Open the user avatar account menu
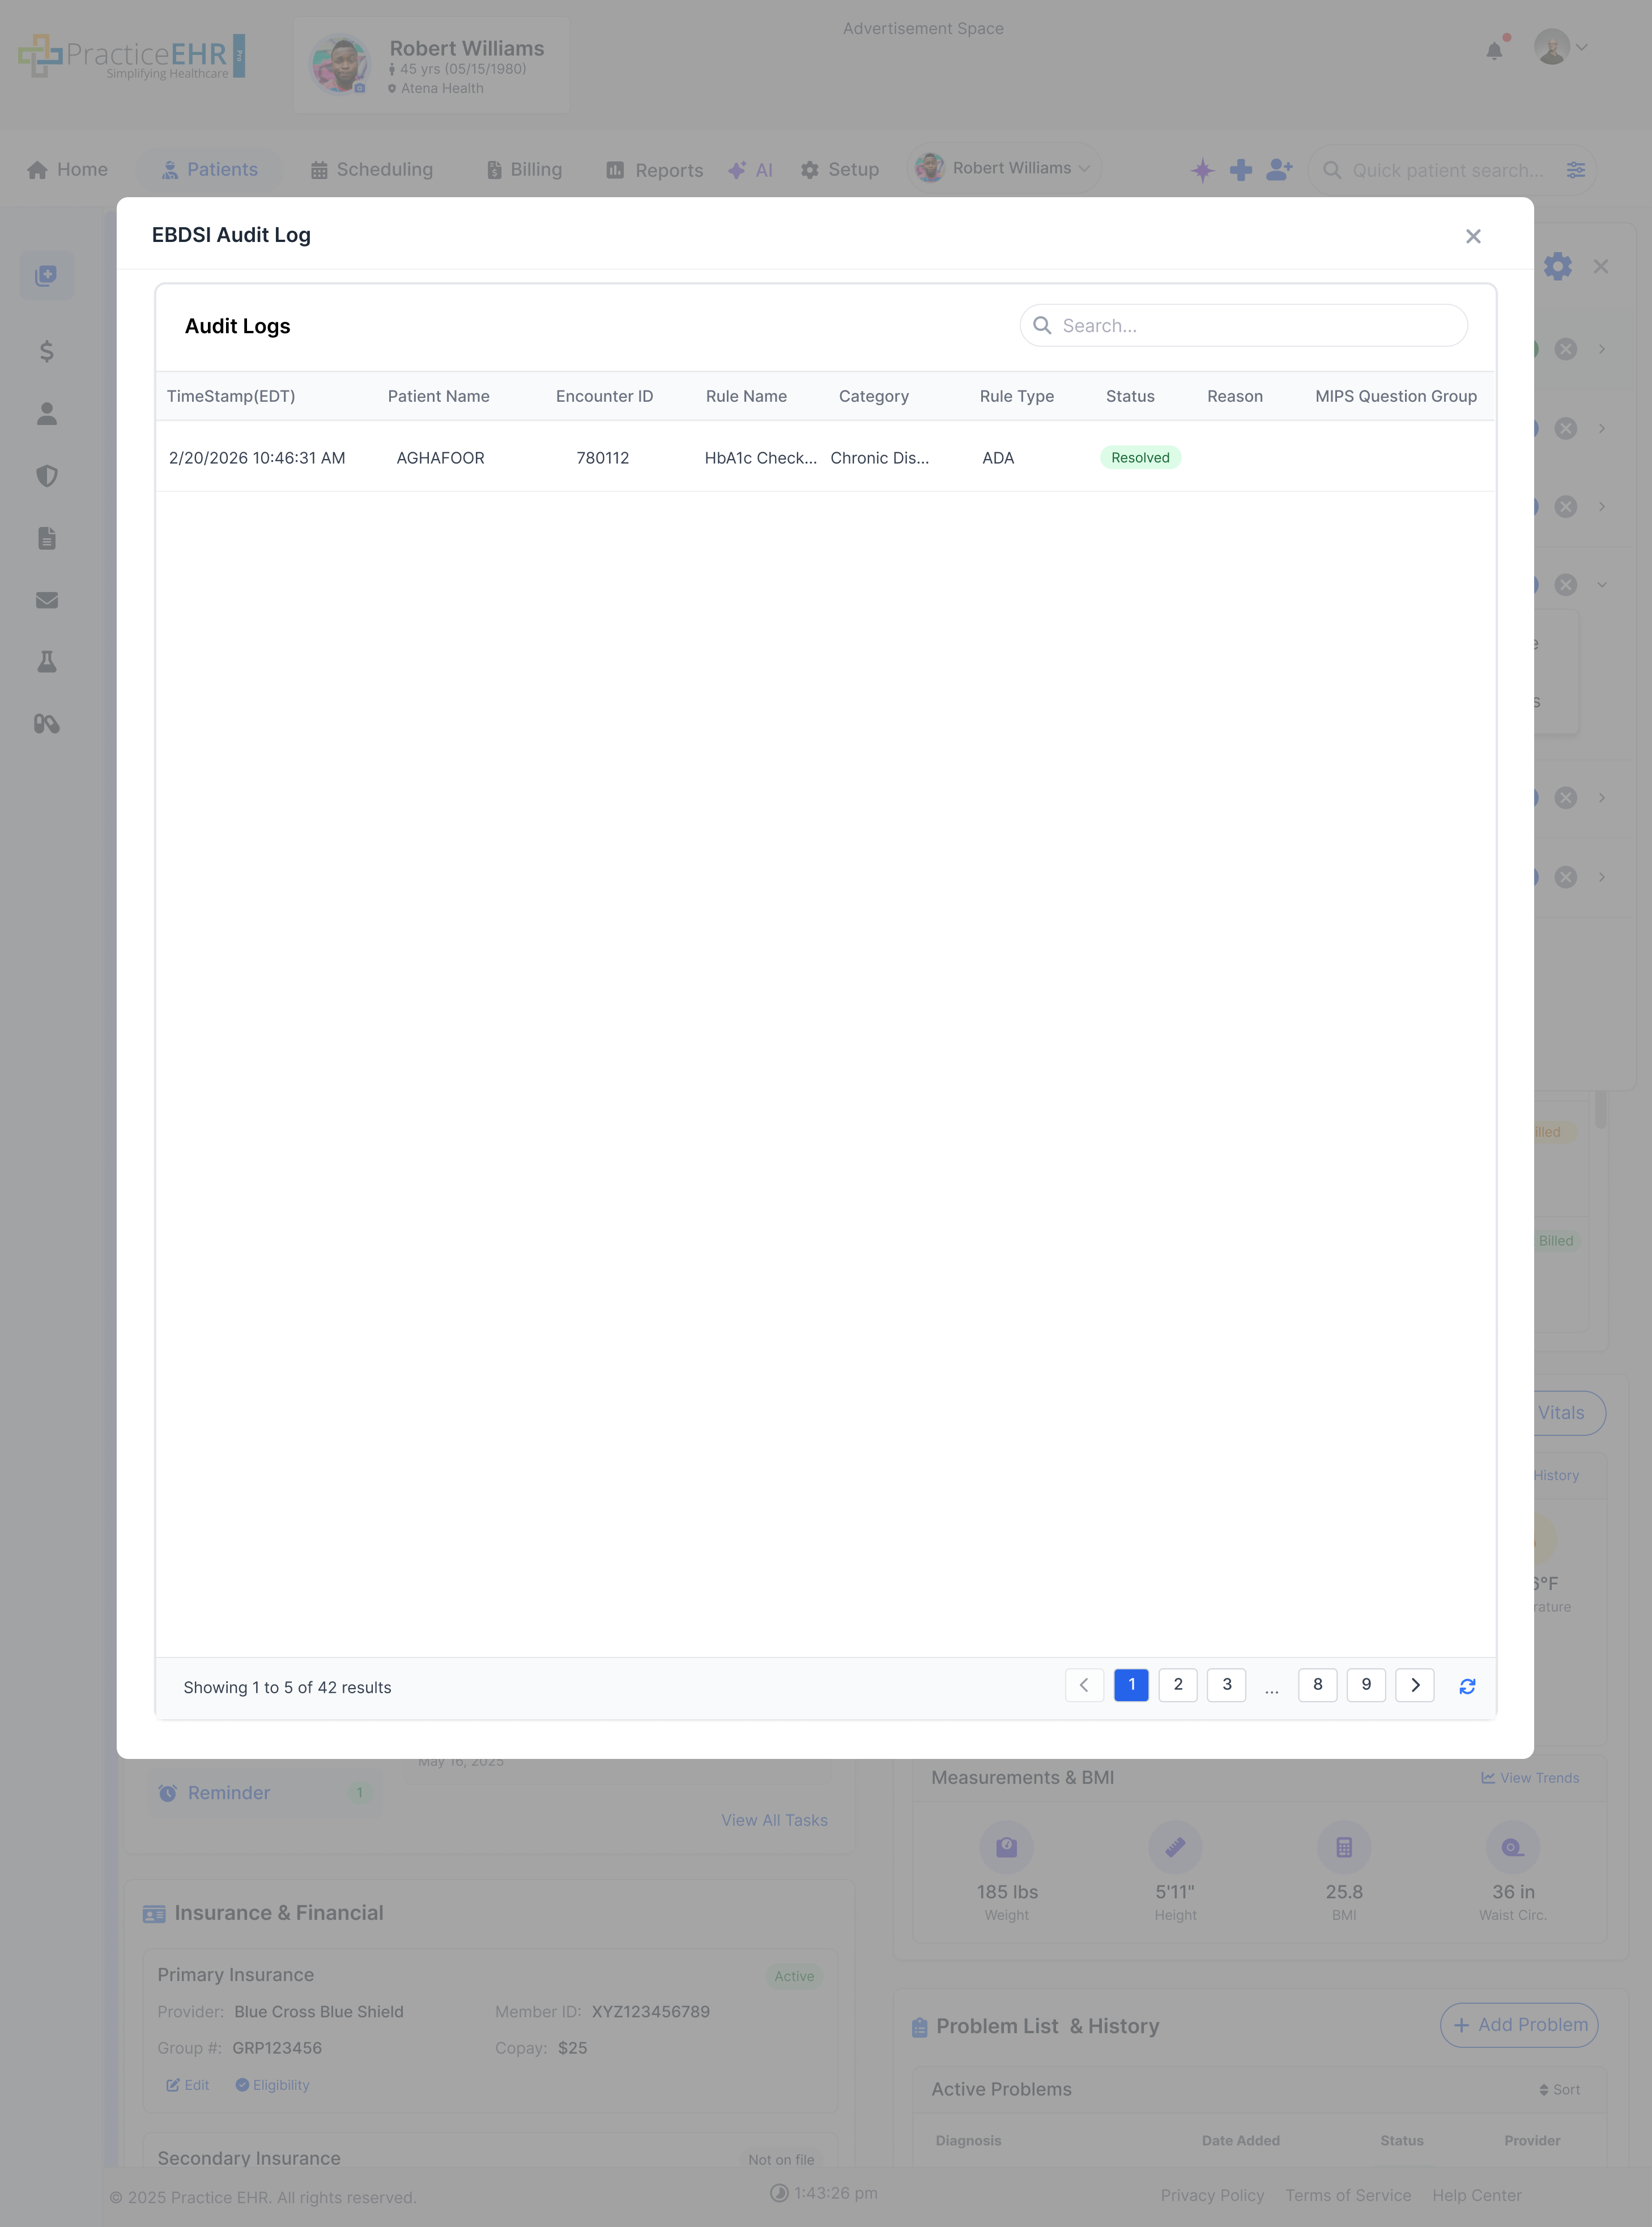 coord(1560,47)
